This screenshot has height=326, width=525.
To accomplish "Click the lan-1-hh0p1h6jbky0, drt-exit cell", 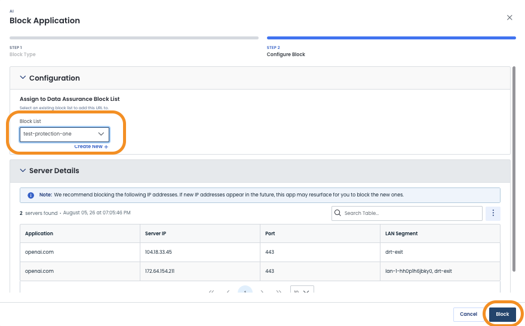I will coord(440,271).
